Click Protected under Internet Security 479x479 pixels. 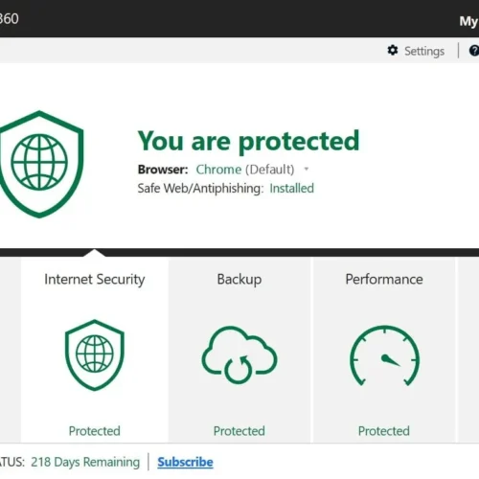(95, 431)
